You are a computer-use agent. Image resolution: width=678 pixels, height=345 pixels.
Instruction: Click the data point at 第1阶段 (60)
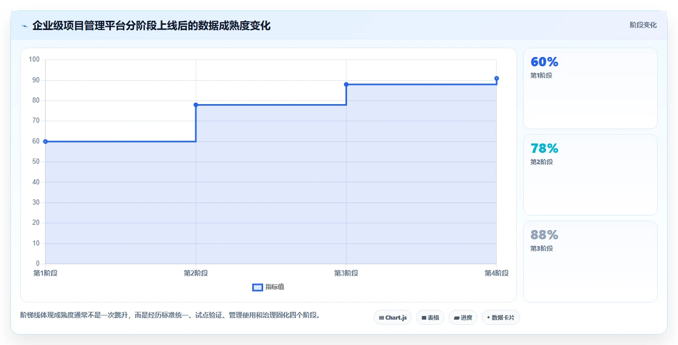[x=46, y=141]
